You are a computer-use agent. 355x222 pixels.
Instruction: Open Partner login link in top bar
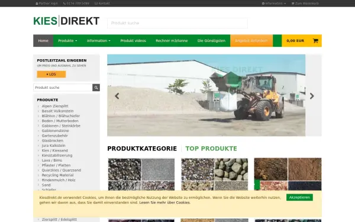[x=47, y=4]
